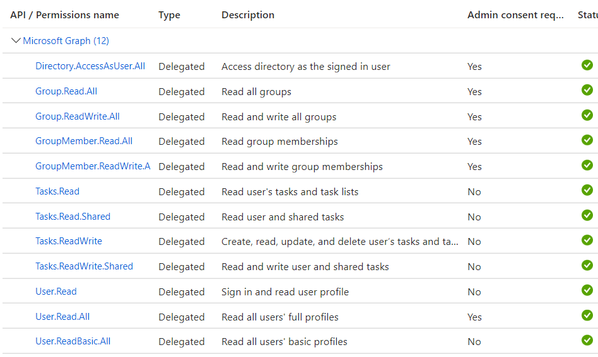This screenshot has width=598, height=357.
Task: Open the Tasks.Read permission link
Action: (x=57, y=191)
